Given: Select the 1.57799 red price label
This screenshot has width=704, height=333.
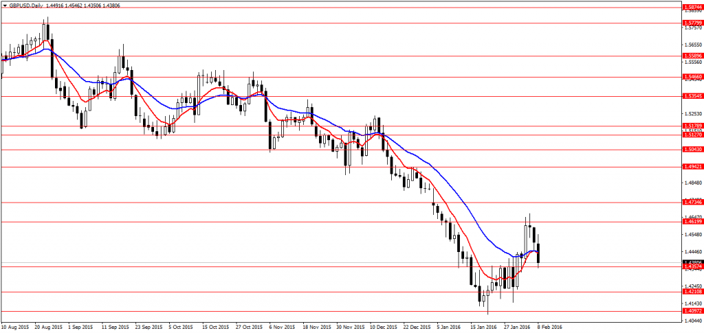Looking at the screenshot, I should 693,23.
